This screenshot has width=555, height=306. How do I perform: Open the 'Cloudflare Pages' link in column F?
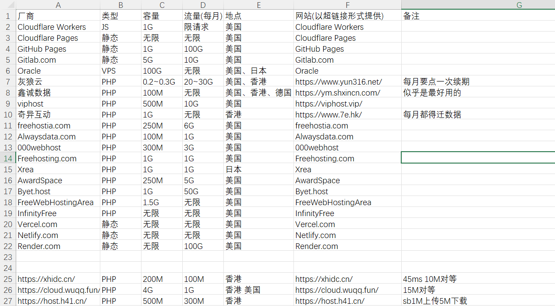click(325, 38)
